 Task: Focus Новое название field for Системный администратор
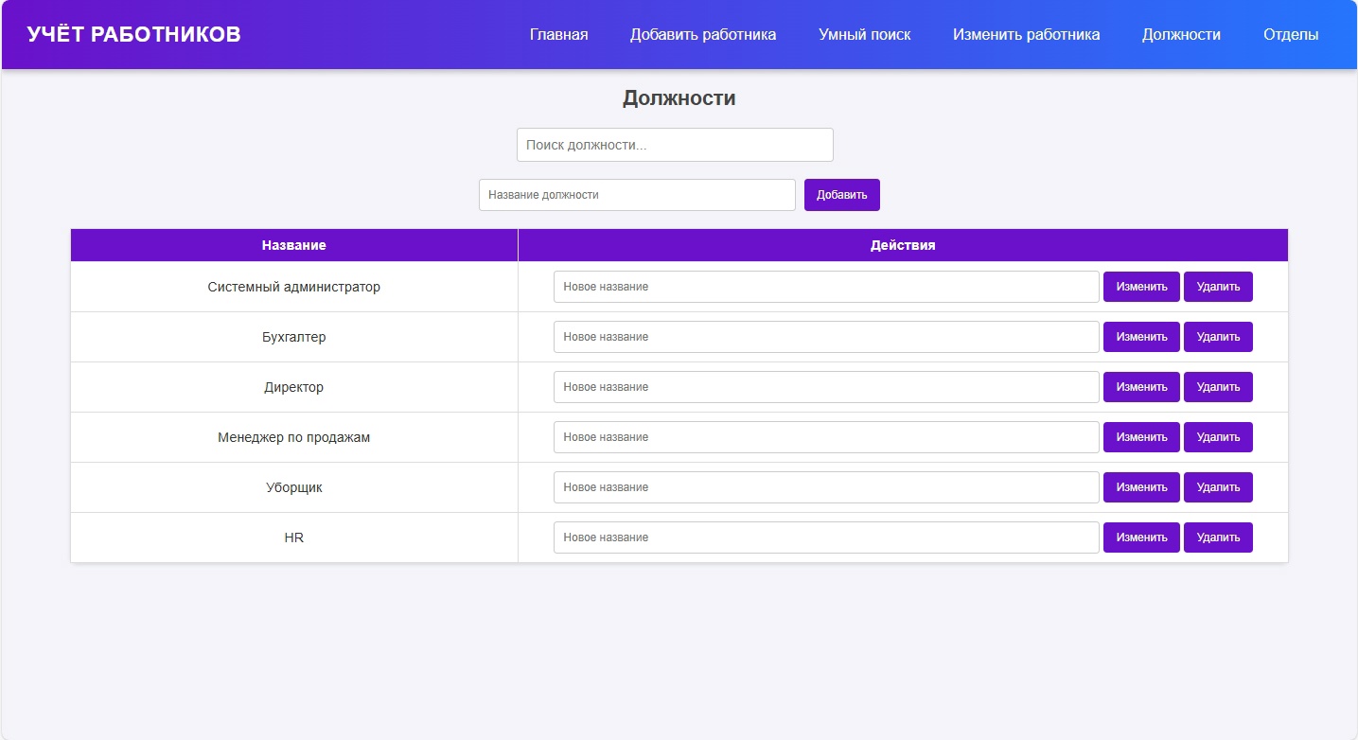[826, 287]
